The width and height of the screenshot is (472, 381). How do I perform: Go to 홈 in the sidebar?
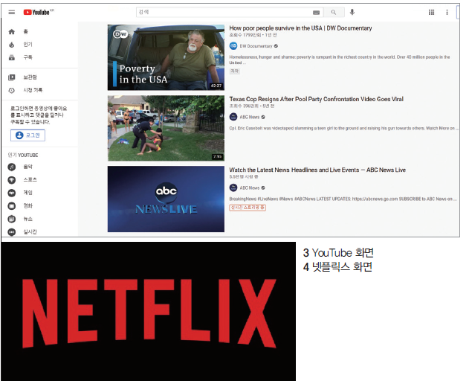pyautogui.click(x=25, y=32)
